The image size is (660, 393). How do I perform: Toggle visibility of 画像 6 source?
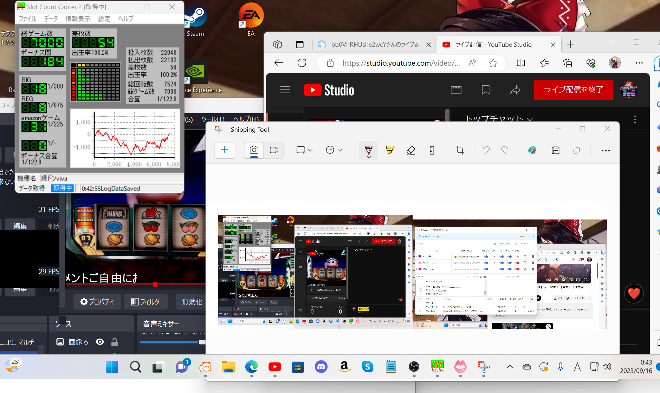tap(100, 342)
